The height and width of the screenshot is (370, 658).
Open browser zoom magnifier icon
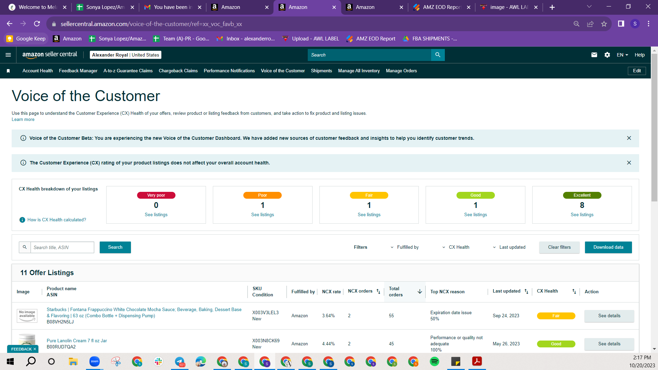coord(576,24)
